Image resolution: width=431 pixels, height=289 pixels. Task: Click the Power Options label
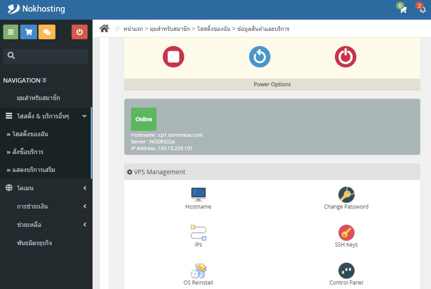click(272, 84)
